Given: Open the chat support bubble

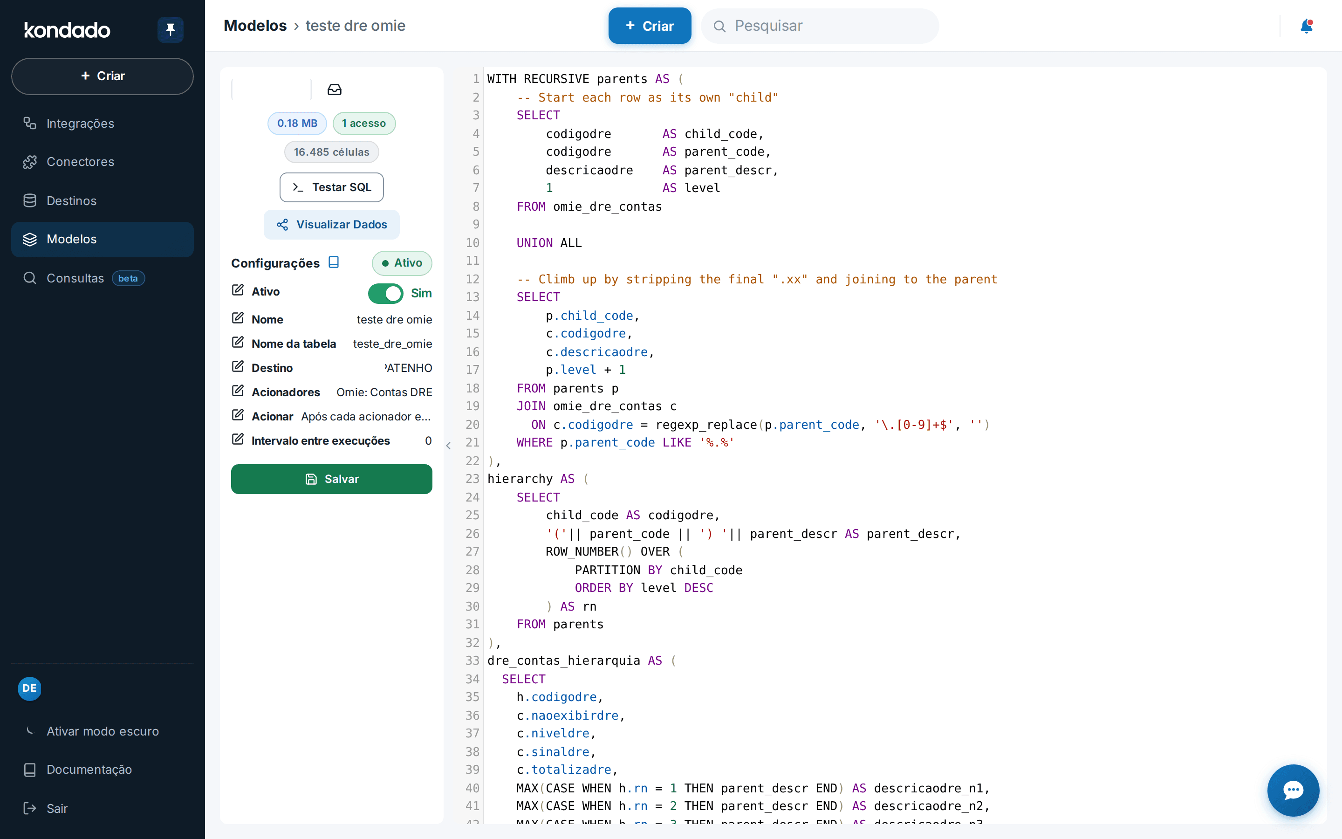Looking at the screenshot, I should click(x=1293, y=790).
